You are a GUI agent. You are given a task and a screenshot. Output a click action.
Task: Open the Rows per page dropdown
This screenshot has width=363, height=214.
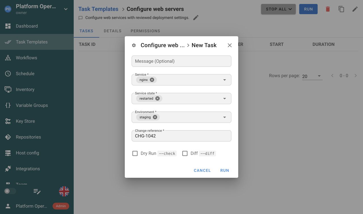pyautogui.click(x=312, y=76)
